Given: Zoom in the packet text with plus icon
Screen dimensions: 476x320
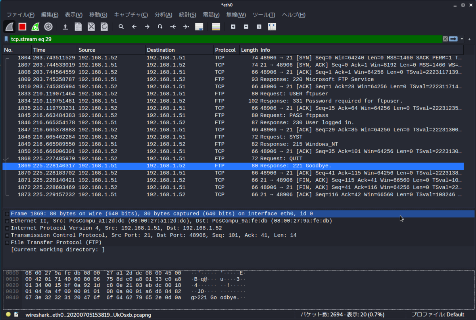Looking at the screenshot, I should click(233, 27).
